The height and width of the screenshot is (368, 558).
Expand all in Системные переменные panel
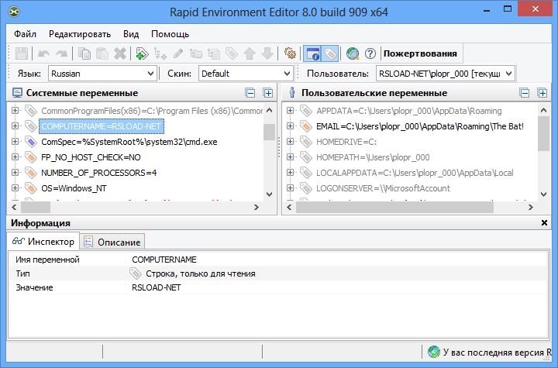(267, 93)
